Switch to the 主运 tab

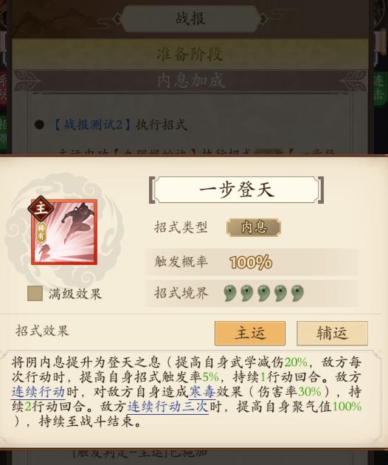click(x=250, y=334)
